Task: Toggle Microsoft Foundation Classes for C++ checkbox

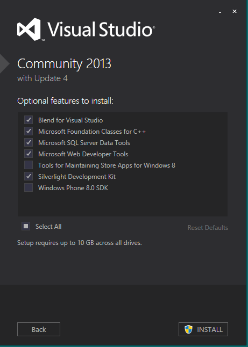Action: (29, 131)
